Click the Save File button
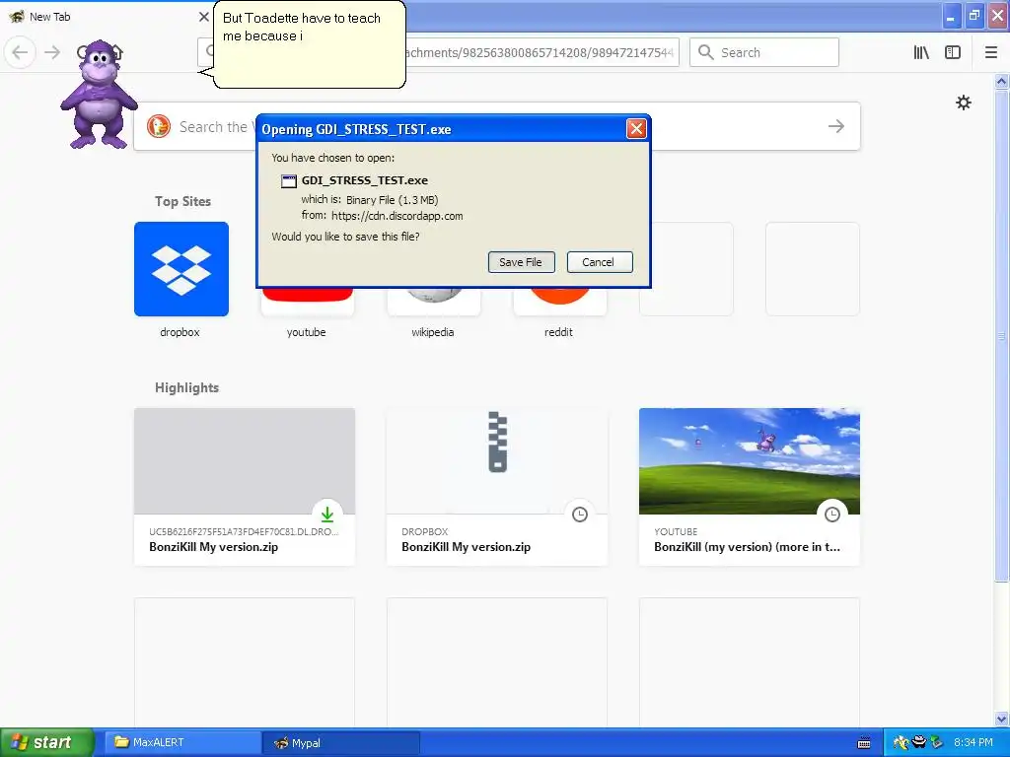1010x757 pixels. click(x=521, y=262)
